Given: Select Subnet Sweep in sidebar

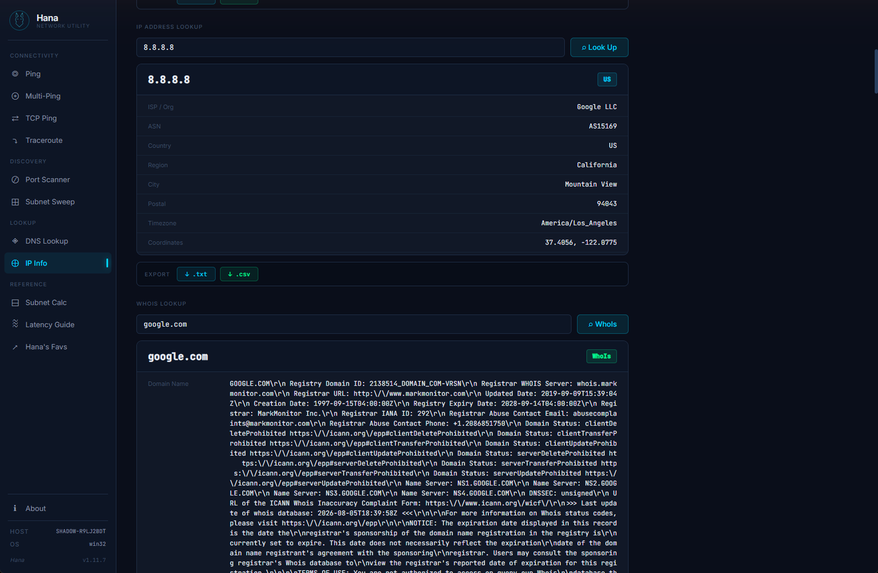Looking at the screenshot, I should [58, 202].
